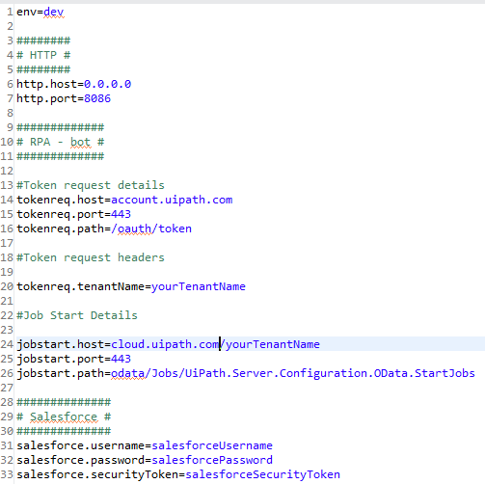Click the tokenreq.tenantName value yourTenantName
Viewport: 485px width, 484px height.
coord(199,286)
